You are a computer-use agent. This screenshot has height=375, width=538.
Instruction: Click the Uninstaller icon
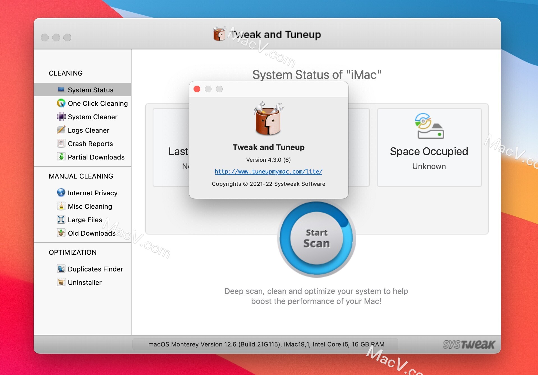tap(61, 282)
